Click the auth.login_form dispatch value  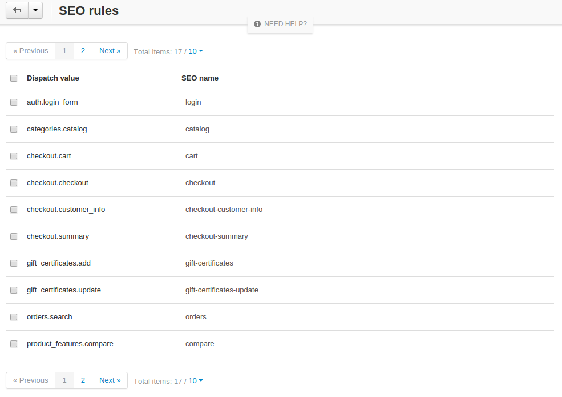tap(52, 102)
